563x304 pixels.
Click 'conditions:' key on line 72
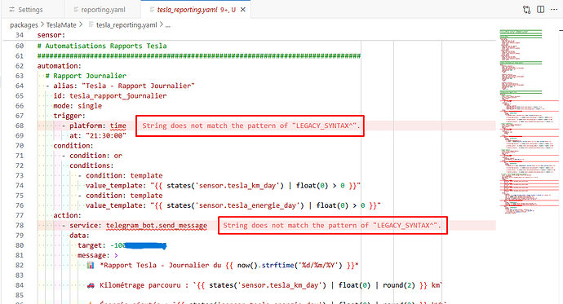(x=91, y=165)
